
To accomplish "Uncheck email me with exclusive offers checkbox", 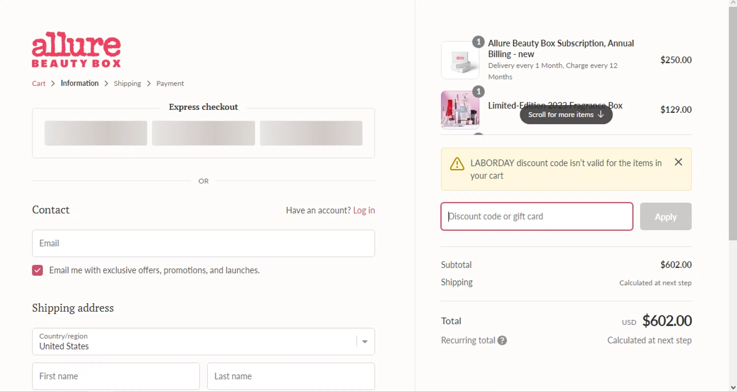I will [x=37, y=270].
